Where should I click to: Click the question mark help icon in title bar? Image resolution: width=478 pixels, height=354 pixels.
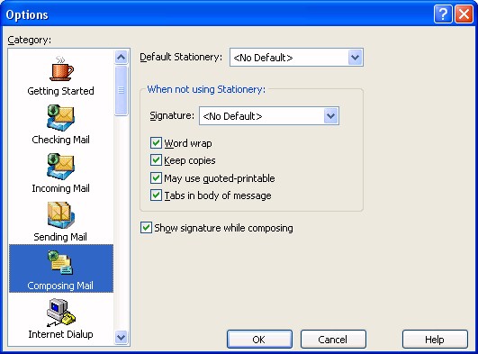tap(443, 14)
